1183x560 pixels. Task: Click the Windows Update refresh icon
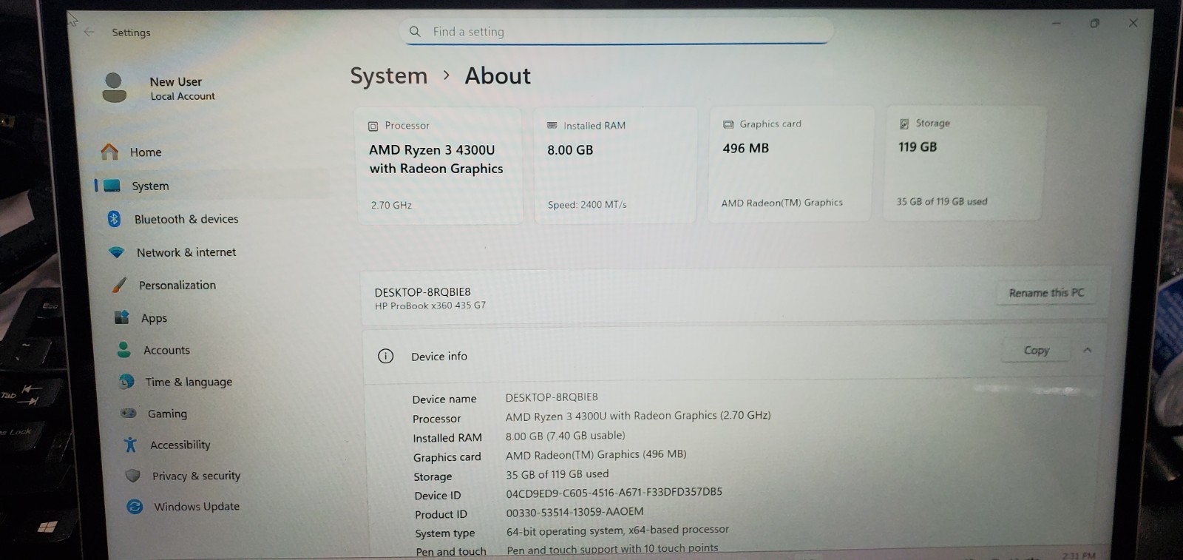click(x=135, y=507)
